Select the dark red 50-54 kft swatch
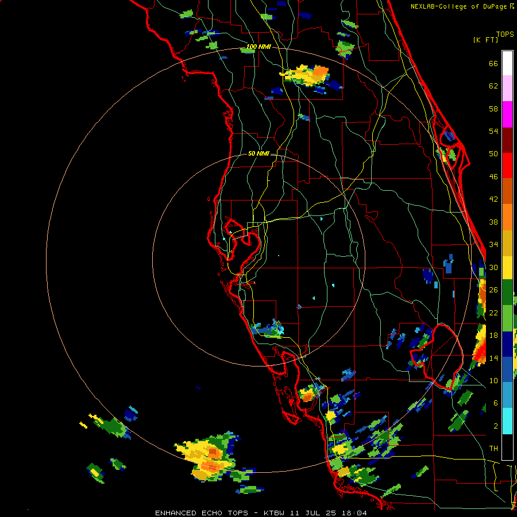 [507, 140]
